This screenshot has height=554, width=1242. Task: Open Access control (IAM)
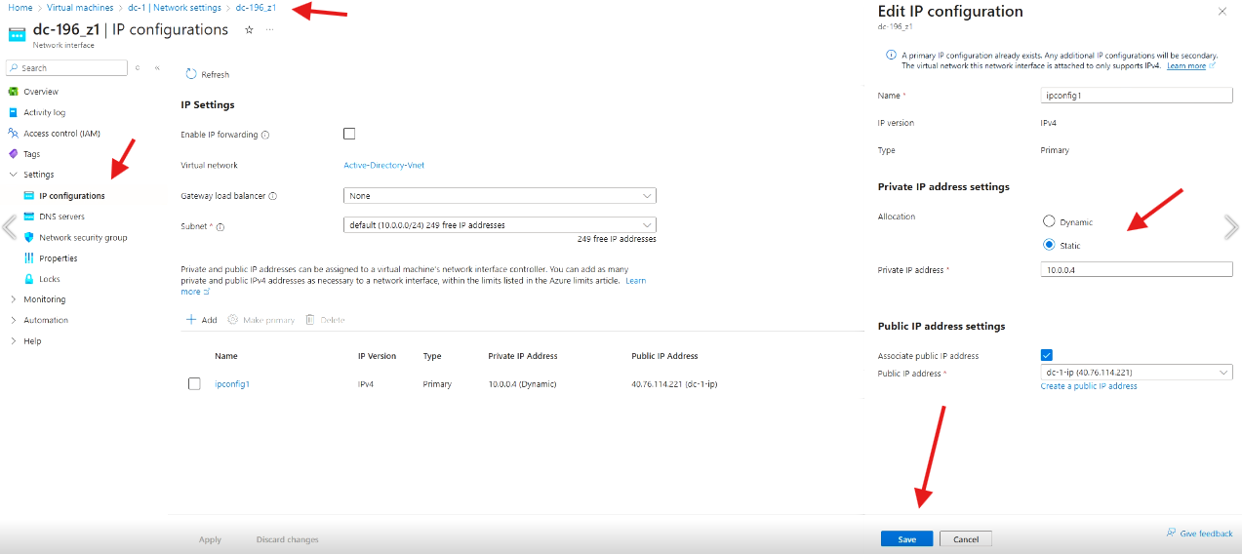tap(61, 133)
